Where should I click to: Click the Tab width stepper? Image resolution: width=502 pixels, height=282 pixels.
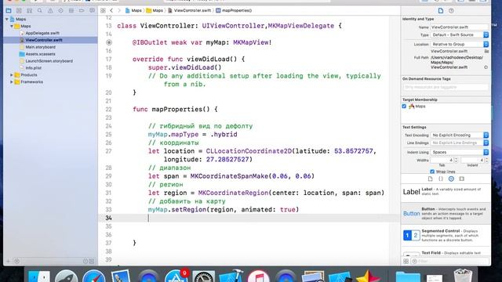point(457,160)
